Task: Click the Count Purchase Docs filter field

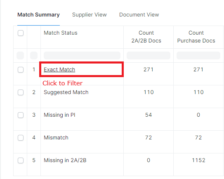Action: click(198, 55)
